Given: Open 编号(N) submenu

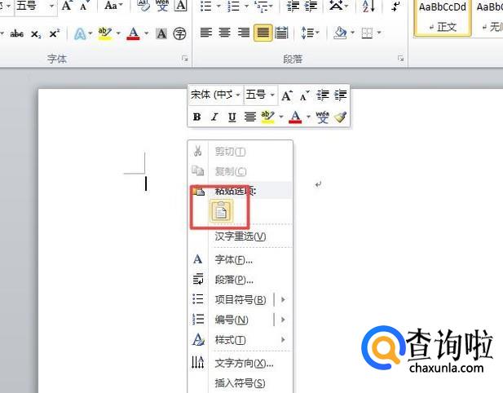Looking at the screenshot, I should 240,320.
